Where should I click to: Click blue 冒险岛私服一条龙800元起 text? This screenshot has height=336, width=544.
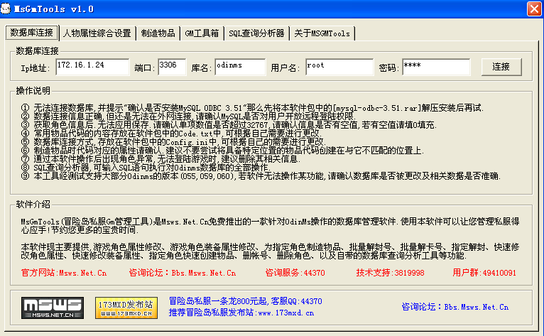tap(245, 301)
